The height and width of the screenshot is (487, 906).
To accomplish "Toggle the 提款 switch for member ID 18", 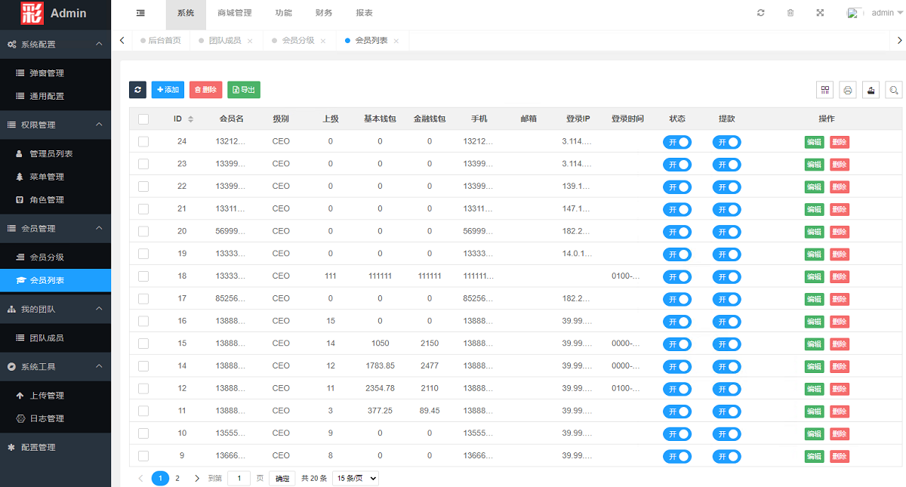I will 726,277.
